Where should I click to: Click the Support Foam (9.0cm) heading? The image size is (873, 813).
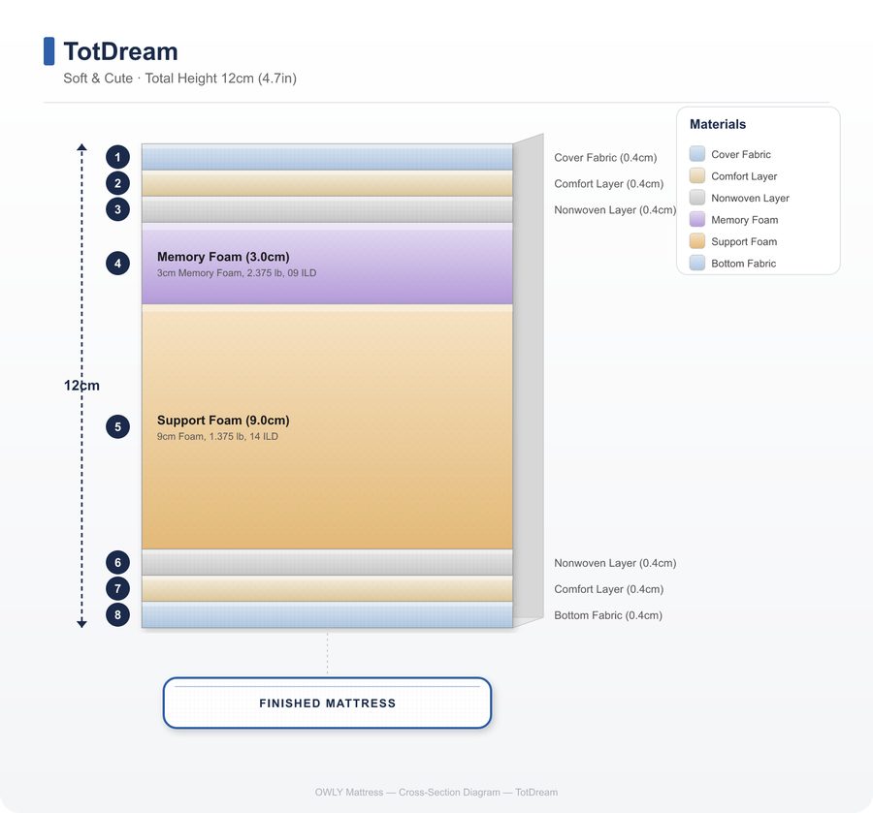223,421
